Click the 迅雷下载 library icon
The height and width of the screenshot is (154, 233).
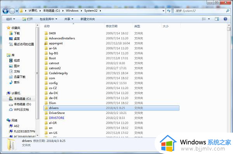point(11,77)
